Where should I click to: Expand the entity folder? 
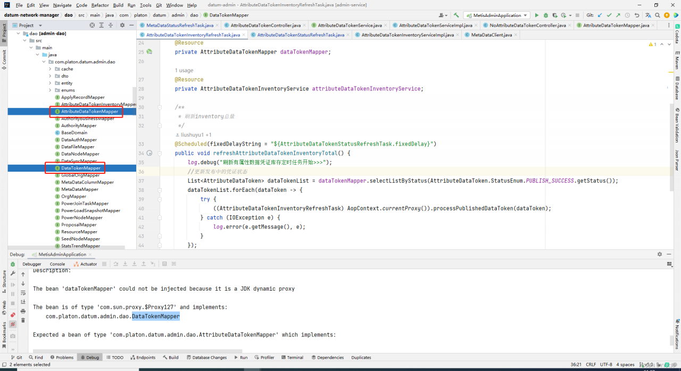[50, 83]
